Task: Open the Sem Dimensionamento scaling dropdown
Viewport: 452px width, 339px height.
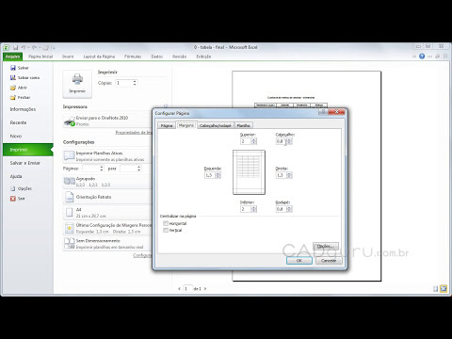Action: 107,244
